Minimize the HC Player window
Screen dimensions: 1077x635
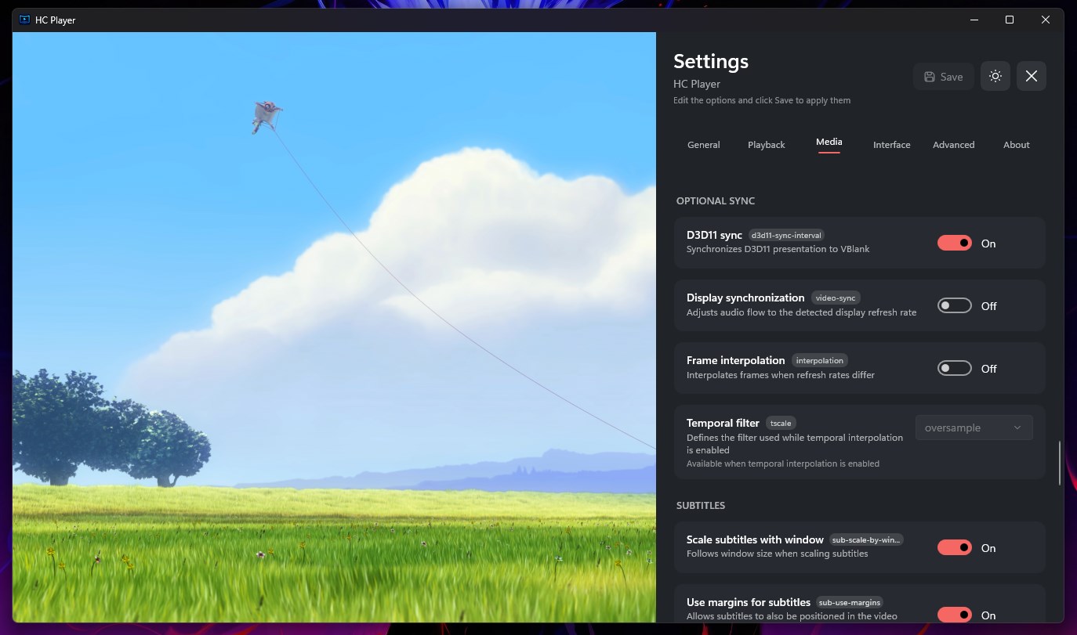(974, 20)
